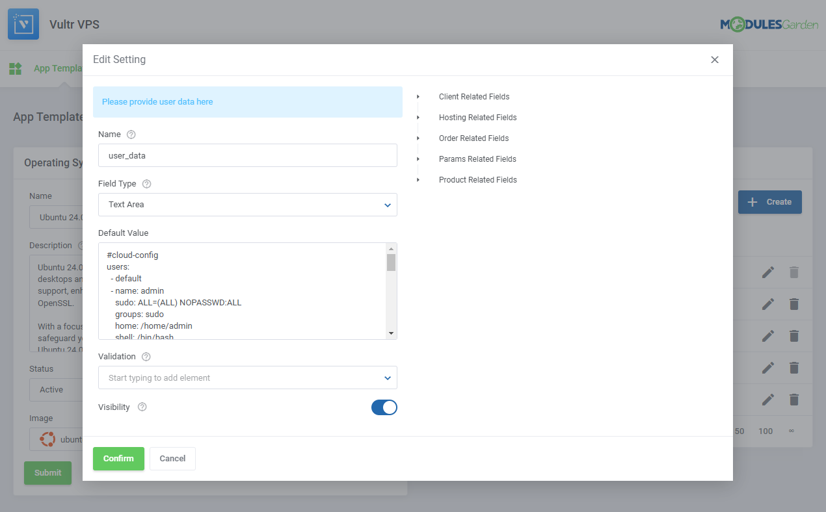
Task: Click the help icon beside the Description label
Action: (80, 246)
